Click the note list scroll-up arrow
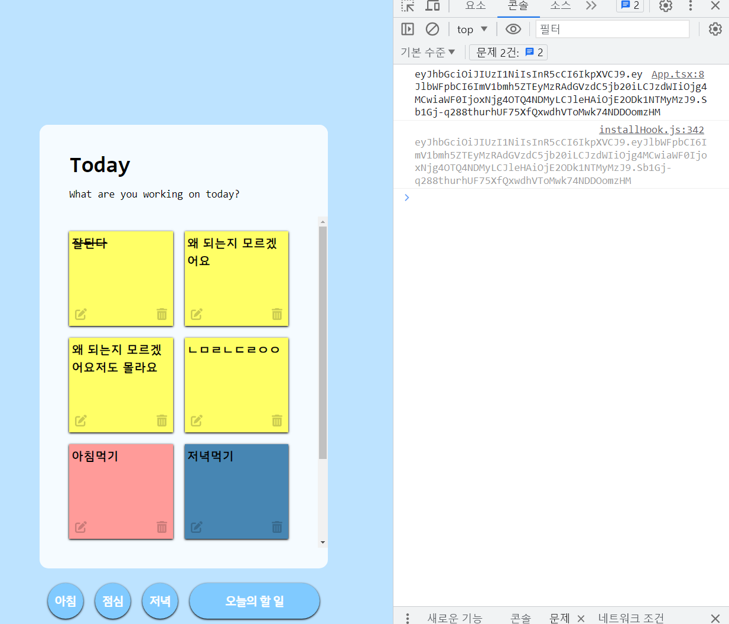Screen dimensions: 729x624 point(323,222)
